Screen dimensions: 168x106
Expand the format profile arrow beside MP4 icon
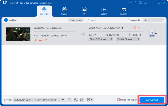(x=156, y=34)
